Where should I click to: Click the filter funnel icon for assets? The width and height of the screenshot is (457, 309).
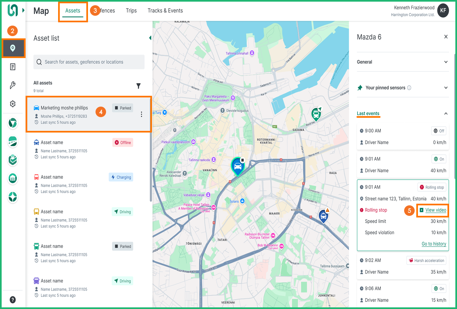click(x=139, y=86)
